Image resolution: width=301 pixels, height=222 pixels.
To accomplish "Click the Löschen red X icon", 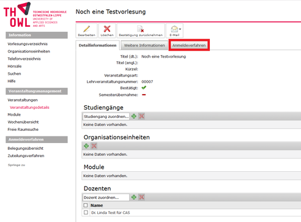I will (107, 29).
